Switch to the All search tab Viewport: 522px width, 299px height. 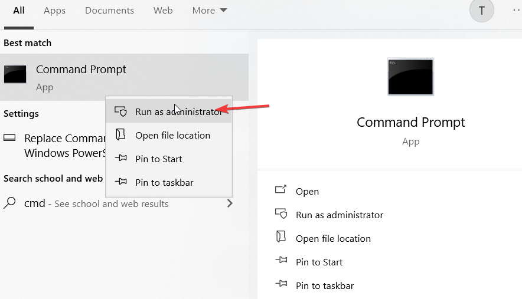tap(19, 10)
